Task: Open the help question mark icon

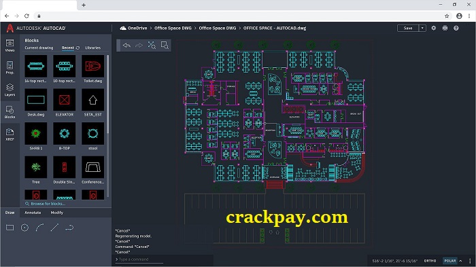Action: coord(456,28)
